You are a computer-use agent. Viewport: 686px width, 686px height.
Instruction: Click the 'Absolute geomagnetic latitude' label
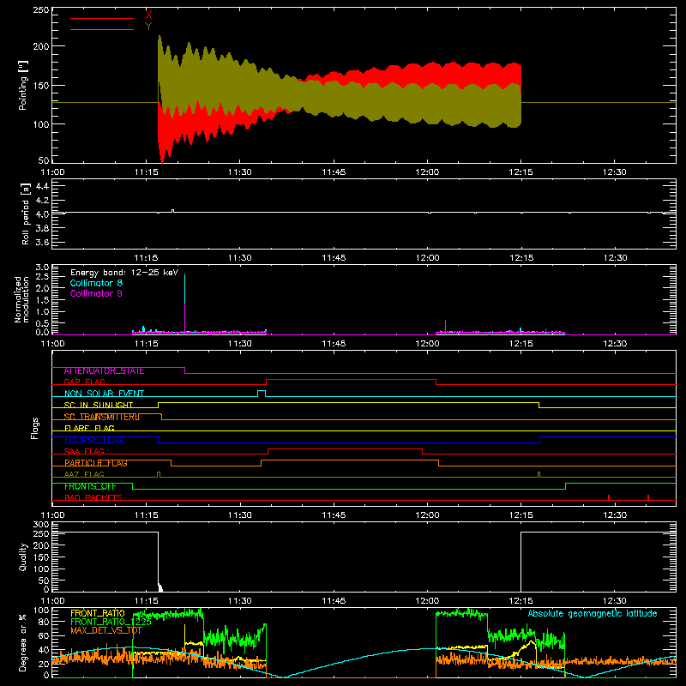pyautogui.click(x=593, y=614)
